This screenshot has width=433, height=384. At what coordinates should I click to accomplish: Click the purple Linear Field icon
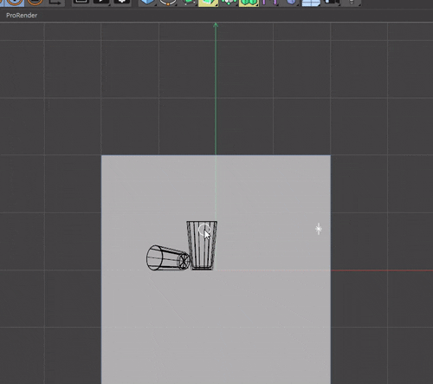[270, 3]
